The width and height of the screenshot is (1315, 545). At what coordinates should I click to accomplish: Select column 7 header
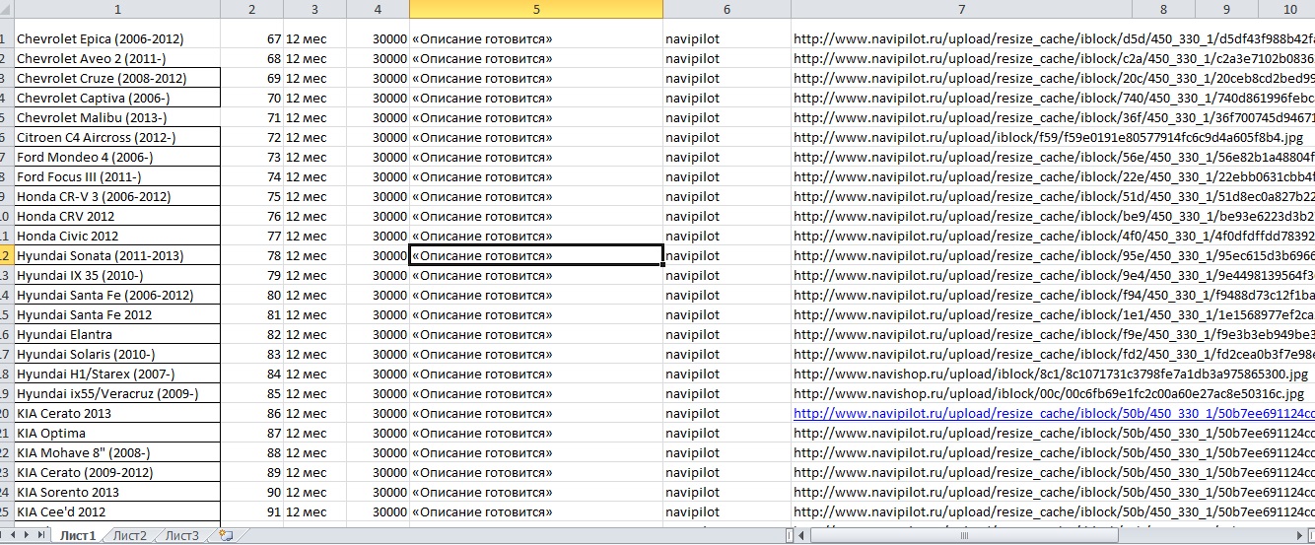[x=961, y=9]
